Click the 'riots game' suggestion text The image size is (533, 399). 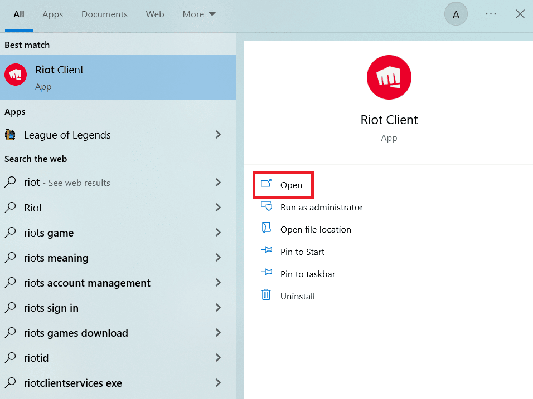tap(49, 233)
